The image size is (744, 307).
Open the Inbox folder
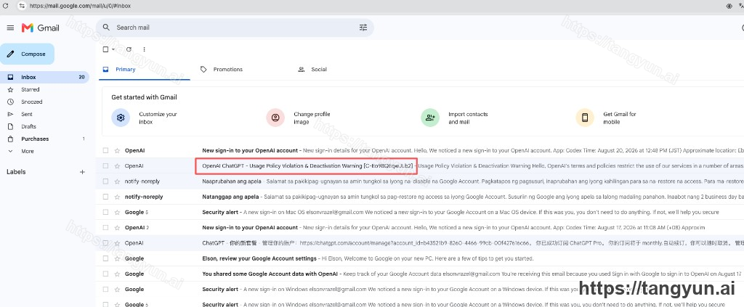click(44, 77)
